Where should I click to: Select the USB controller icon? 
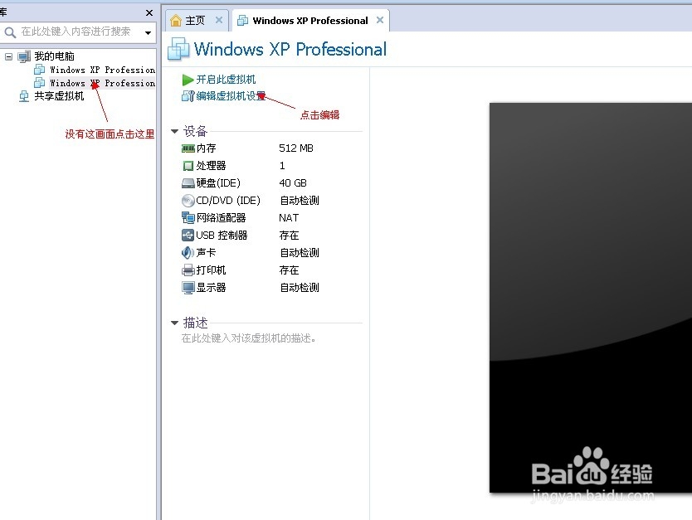[x=188, y=235]
